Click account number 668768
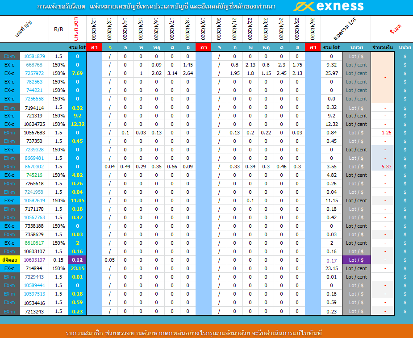Screen dimensions: 413x338 [34, 65]
